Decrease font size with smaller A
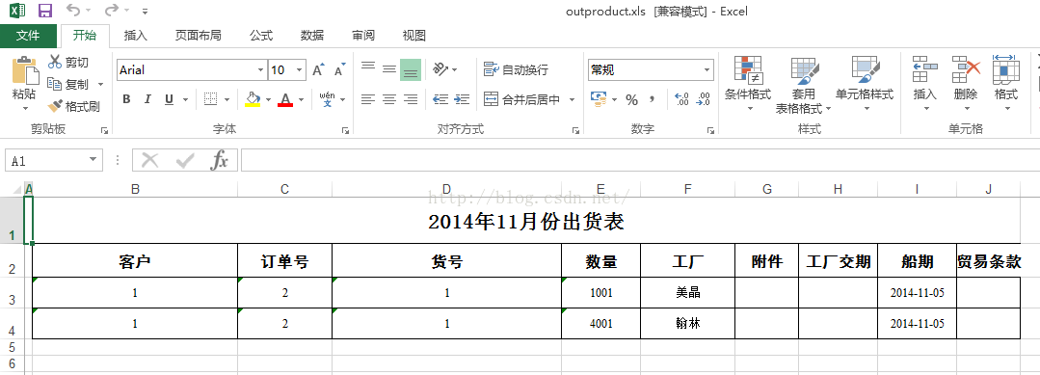This screenshot has height=375, width=1040. 339,69
